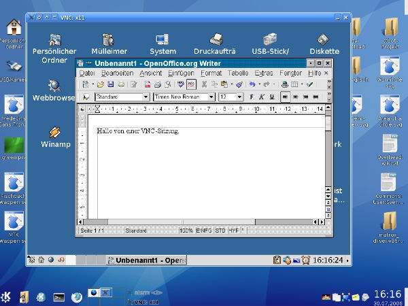408x306 pixels.
Task: Open the Ansicht menu
Action: [x=151, y=73]
